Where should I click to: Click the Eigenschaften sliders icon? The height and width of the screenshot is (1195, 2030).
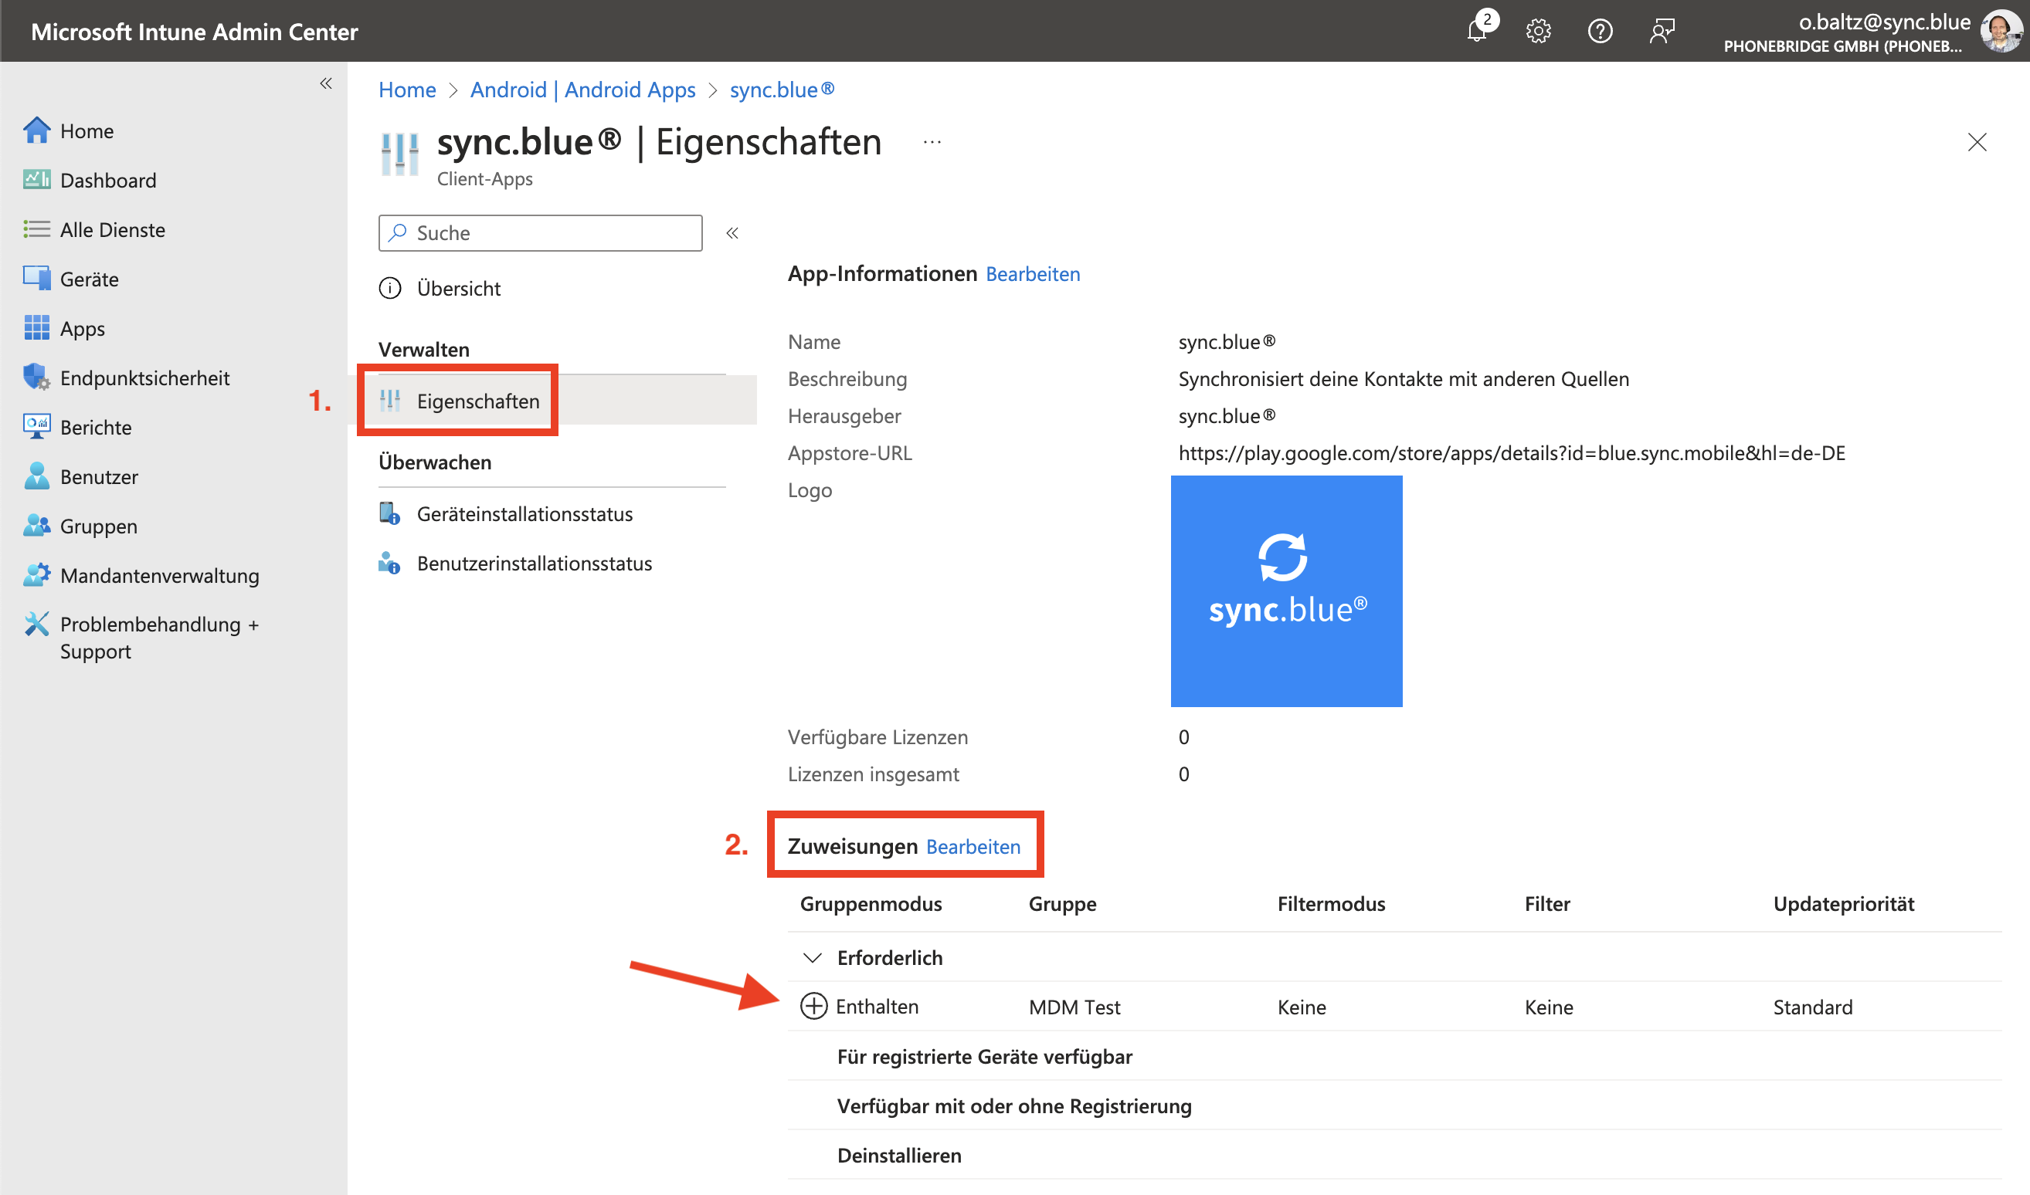pos(390,400)
